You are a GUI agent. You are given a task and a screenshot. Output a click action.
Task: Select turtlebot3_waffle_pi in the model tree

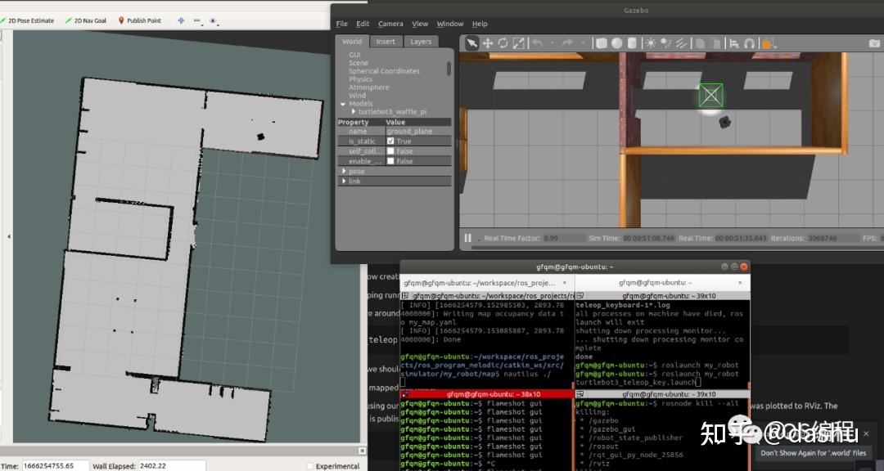391,111
